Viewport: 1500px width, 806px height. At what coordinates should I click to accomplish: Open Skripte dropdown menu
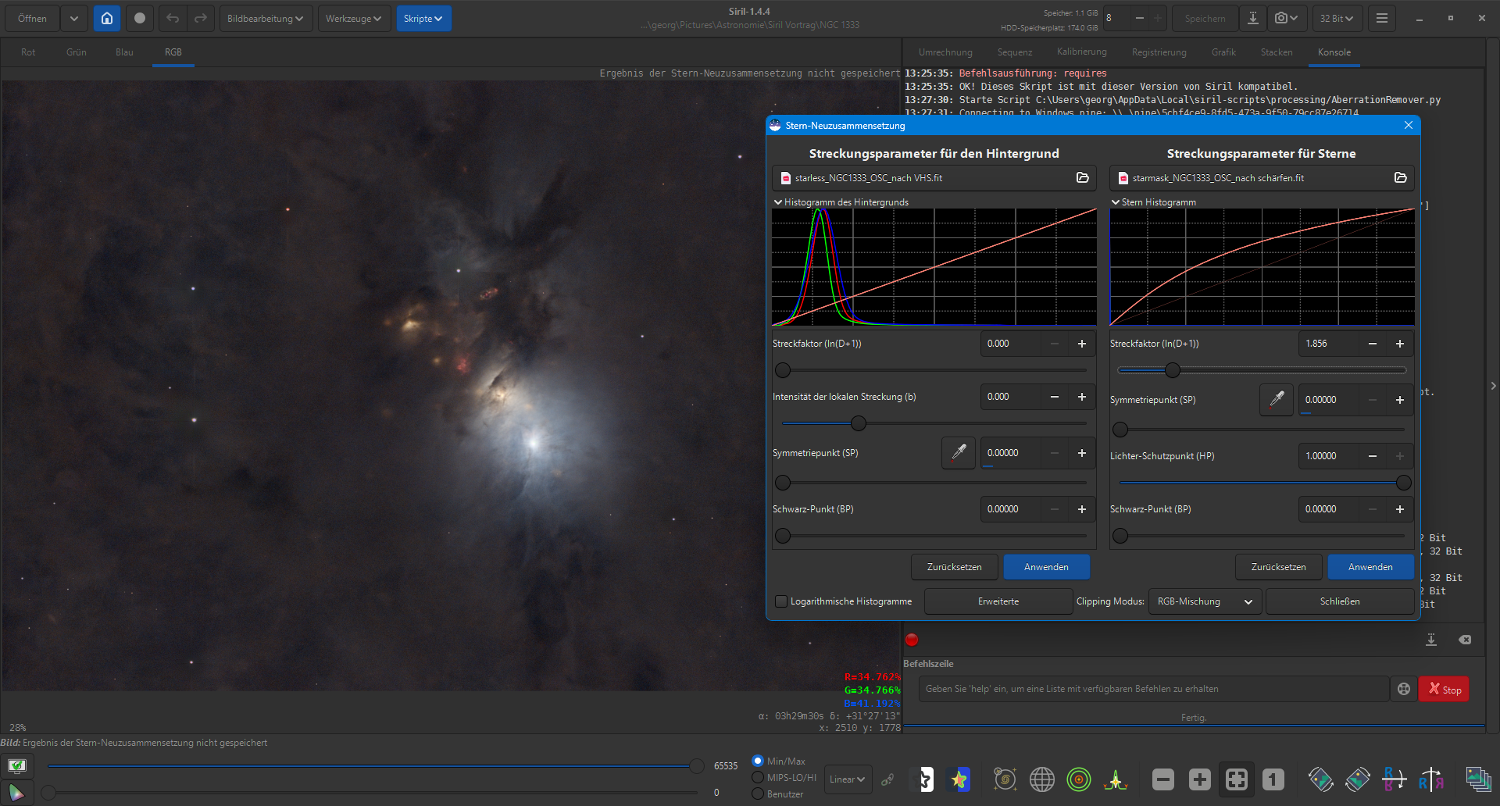pyautogui.click(x=423, y=18)
